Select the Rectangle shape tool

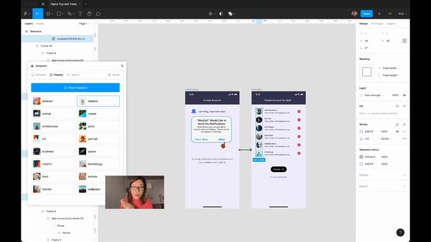(59, 13)
